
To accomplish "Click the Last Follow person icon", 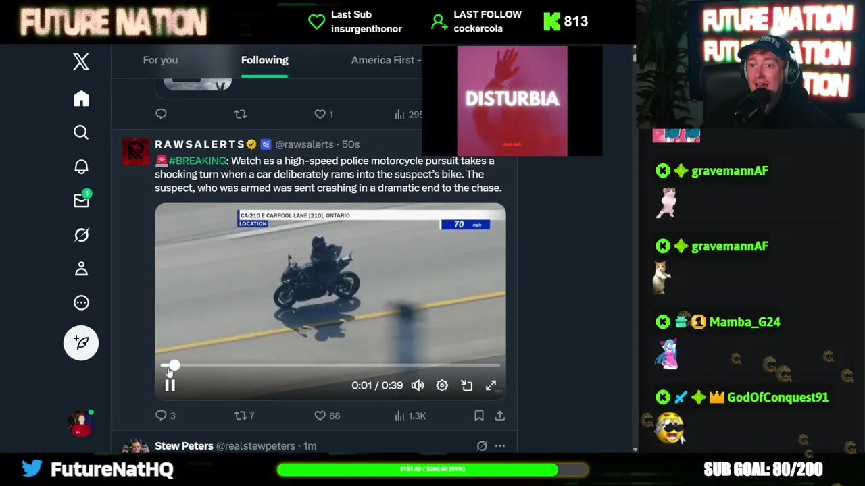I will (x=439, y=22).
